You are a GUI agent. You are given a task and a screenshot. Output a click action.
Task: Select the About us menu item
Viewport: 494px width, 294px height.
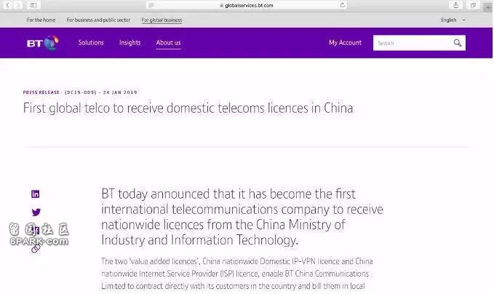168,43
